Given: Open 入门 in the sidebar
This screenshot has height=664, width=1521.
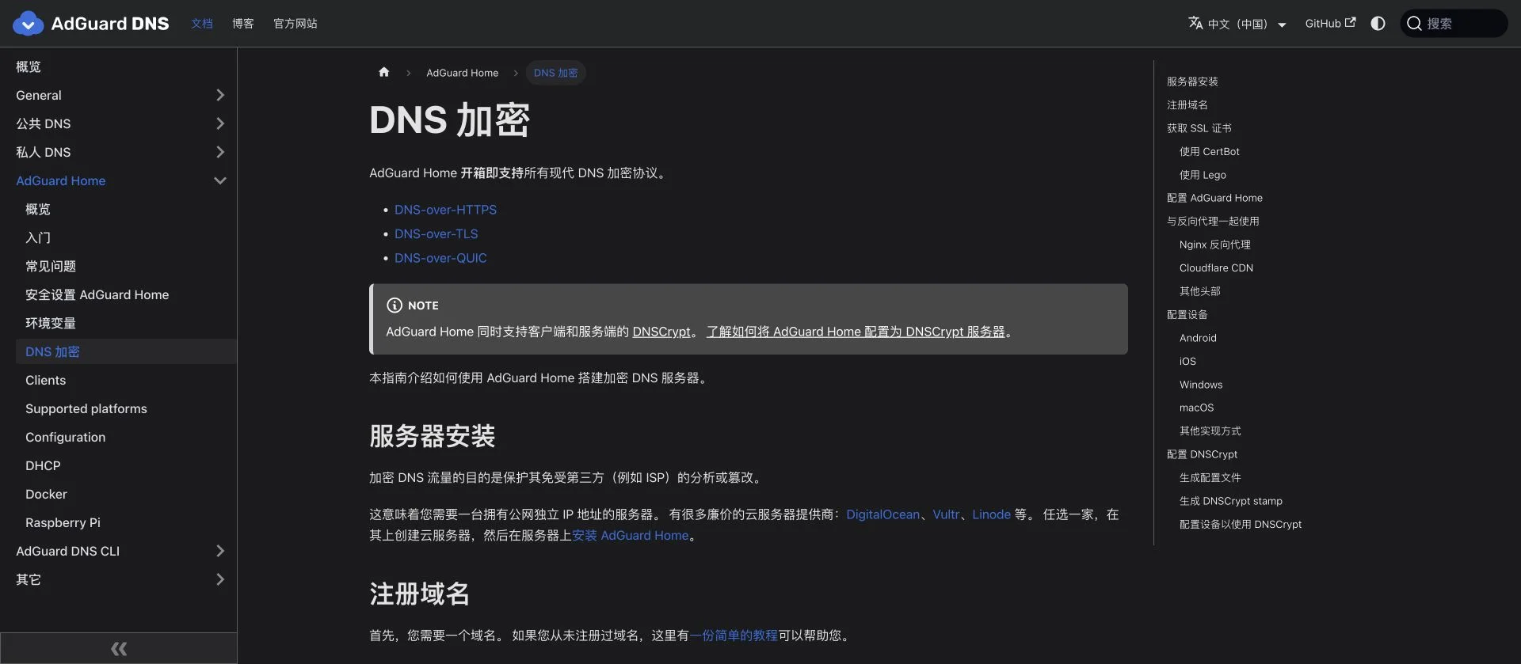Looking at the screenshot, I should tap(38, 237).
